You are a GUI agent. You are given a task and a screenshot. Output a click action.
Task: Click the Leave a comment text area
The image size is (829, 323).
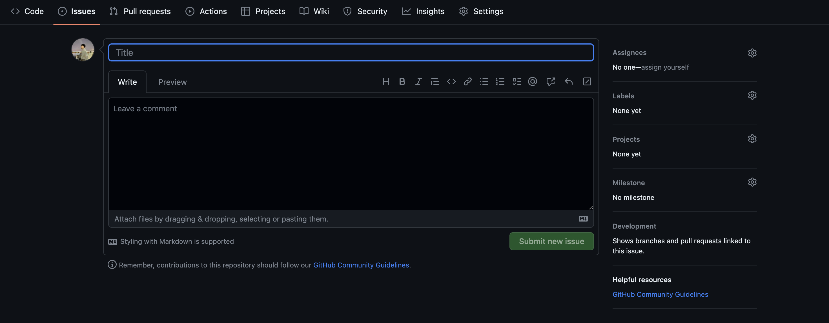[351, 154]
